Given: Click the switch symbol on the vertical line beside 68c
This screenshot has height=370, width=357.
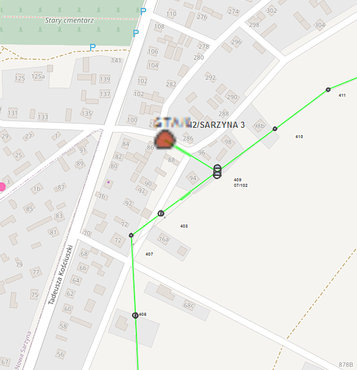Looking at the screenshot, I should click(135, 315).
